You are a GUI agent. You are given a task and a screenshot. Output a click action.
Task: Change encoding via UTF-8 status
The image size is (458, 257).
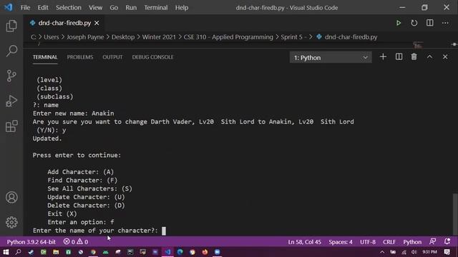(x=368, y=242)
